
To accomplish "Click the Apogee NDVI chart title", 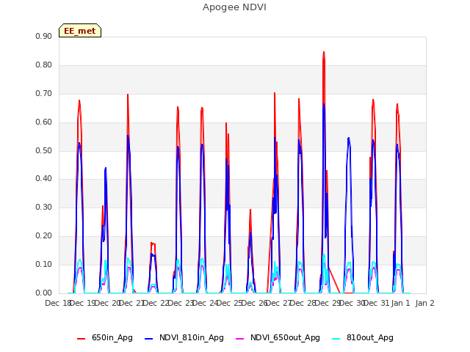I will pos(234,7).
